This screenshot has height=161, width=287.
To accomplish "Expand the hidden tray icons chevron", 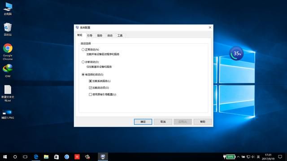I will coord(238,157).
